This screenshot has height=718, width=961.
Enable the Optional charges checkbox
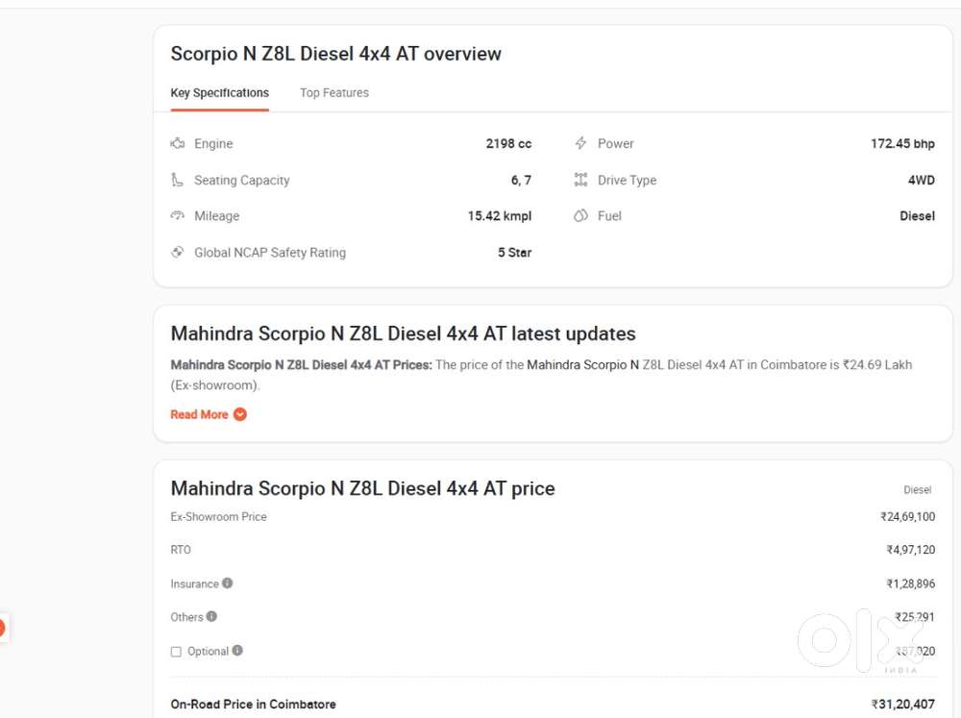(x=176, y=652)
